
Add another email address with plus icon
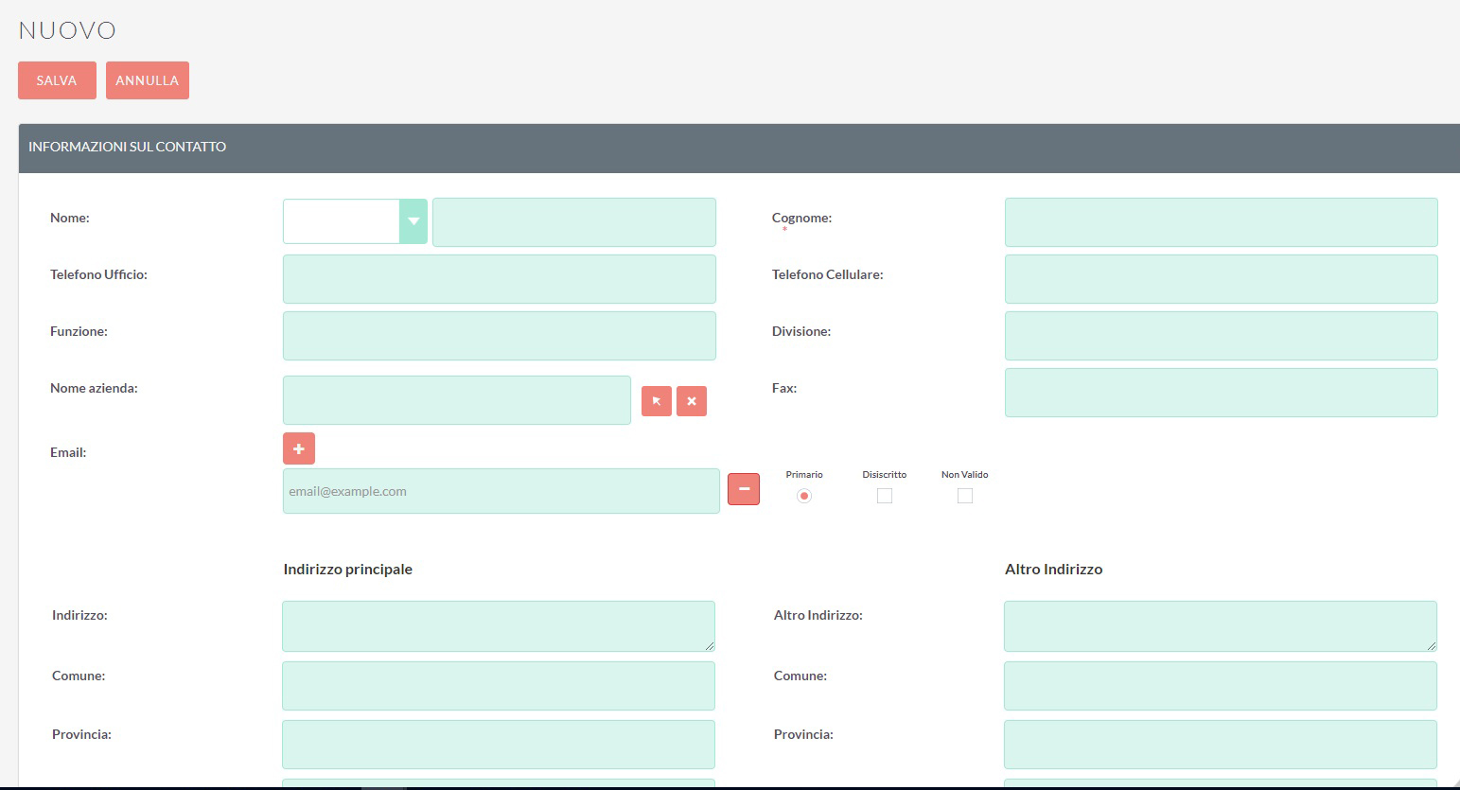[299, 448]
